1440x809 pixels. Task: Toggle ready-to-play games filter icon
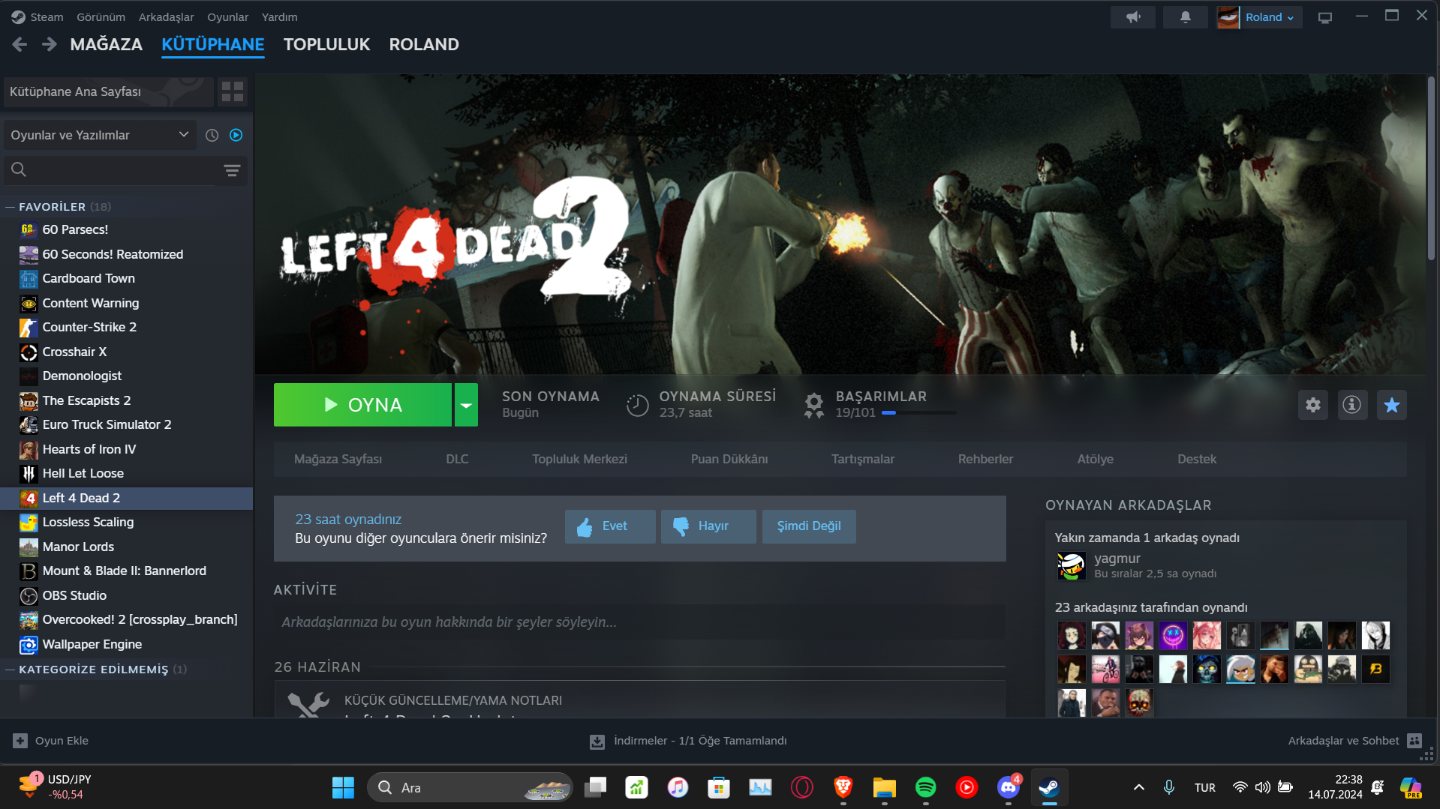(x=236, y=135)
